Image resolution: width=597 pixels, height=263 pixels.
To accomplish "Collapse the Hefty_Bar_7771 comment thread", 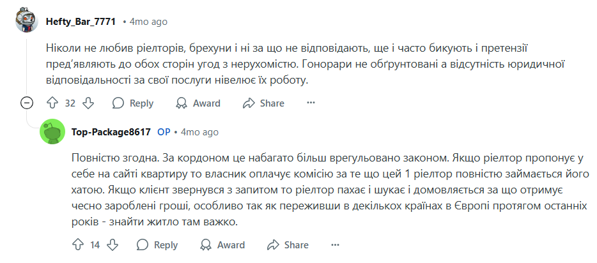I will (x=27, y=103).
